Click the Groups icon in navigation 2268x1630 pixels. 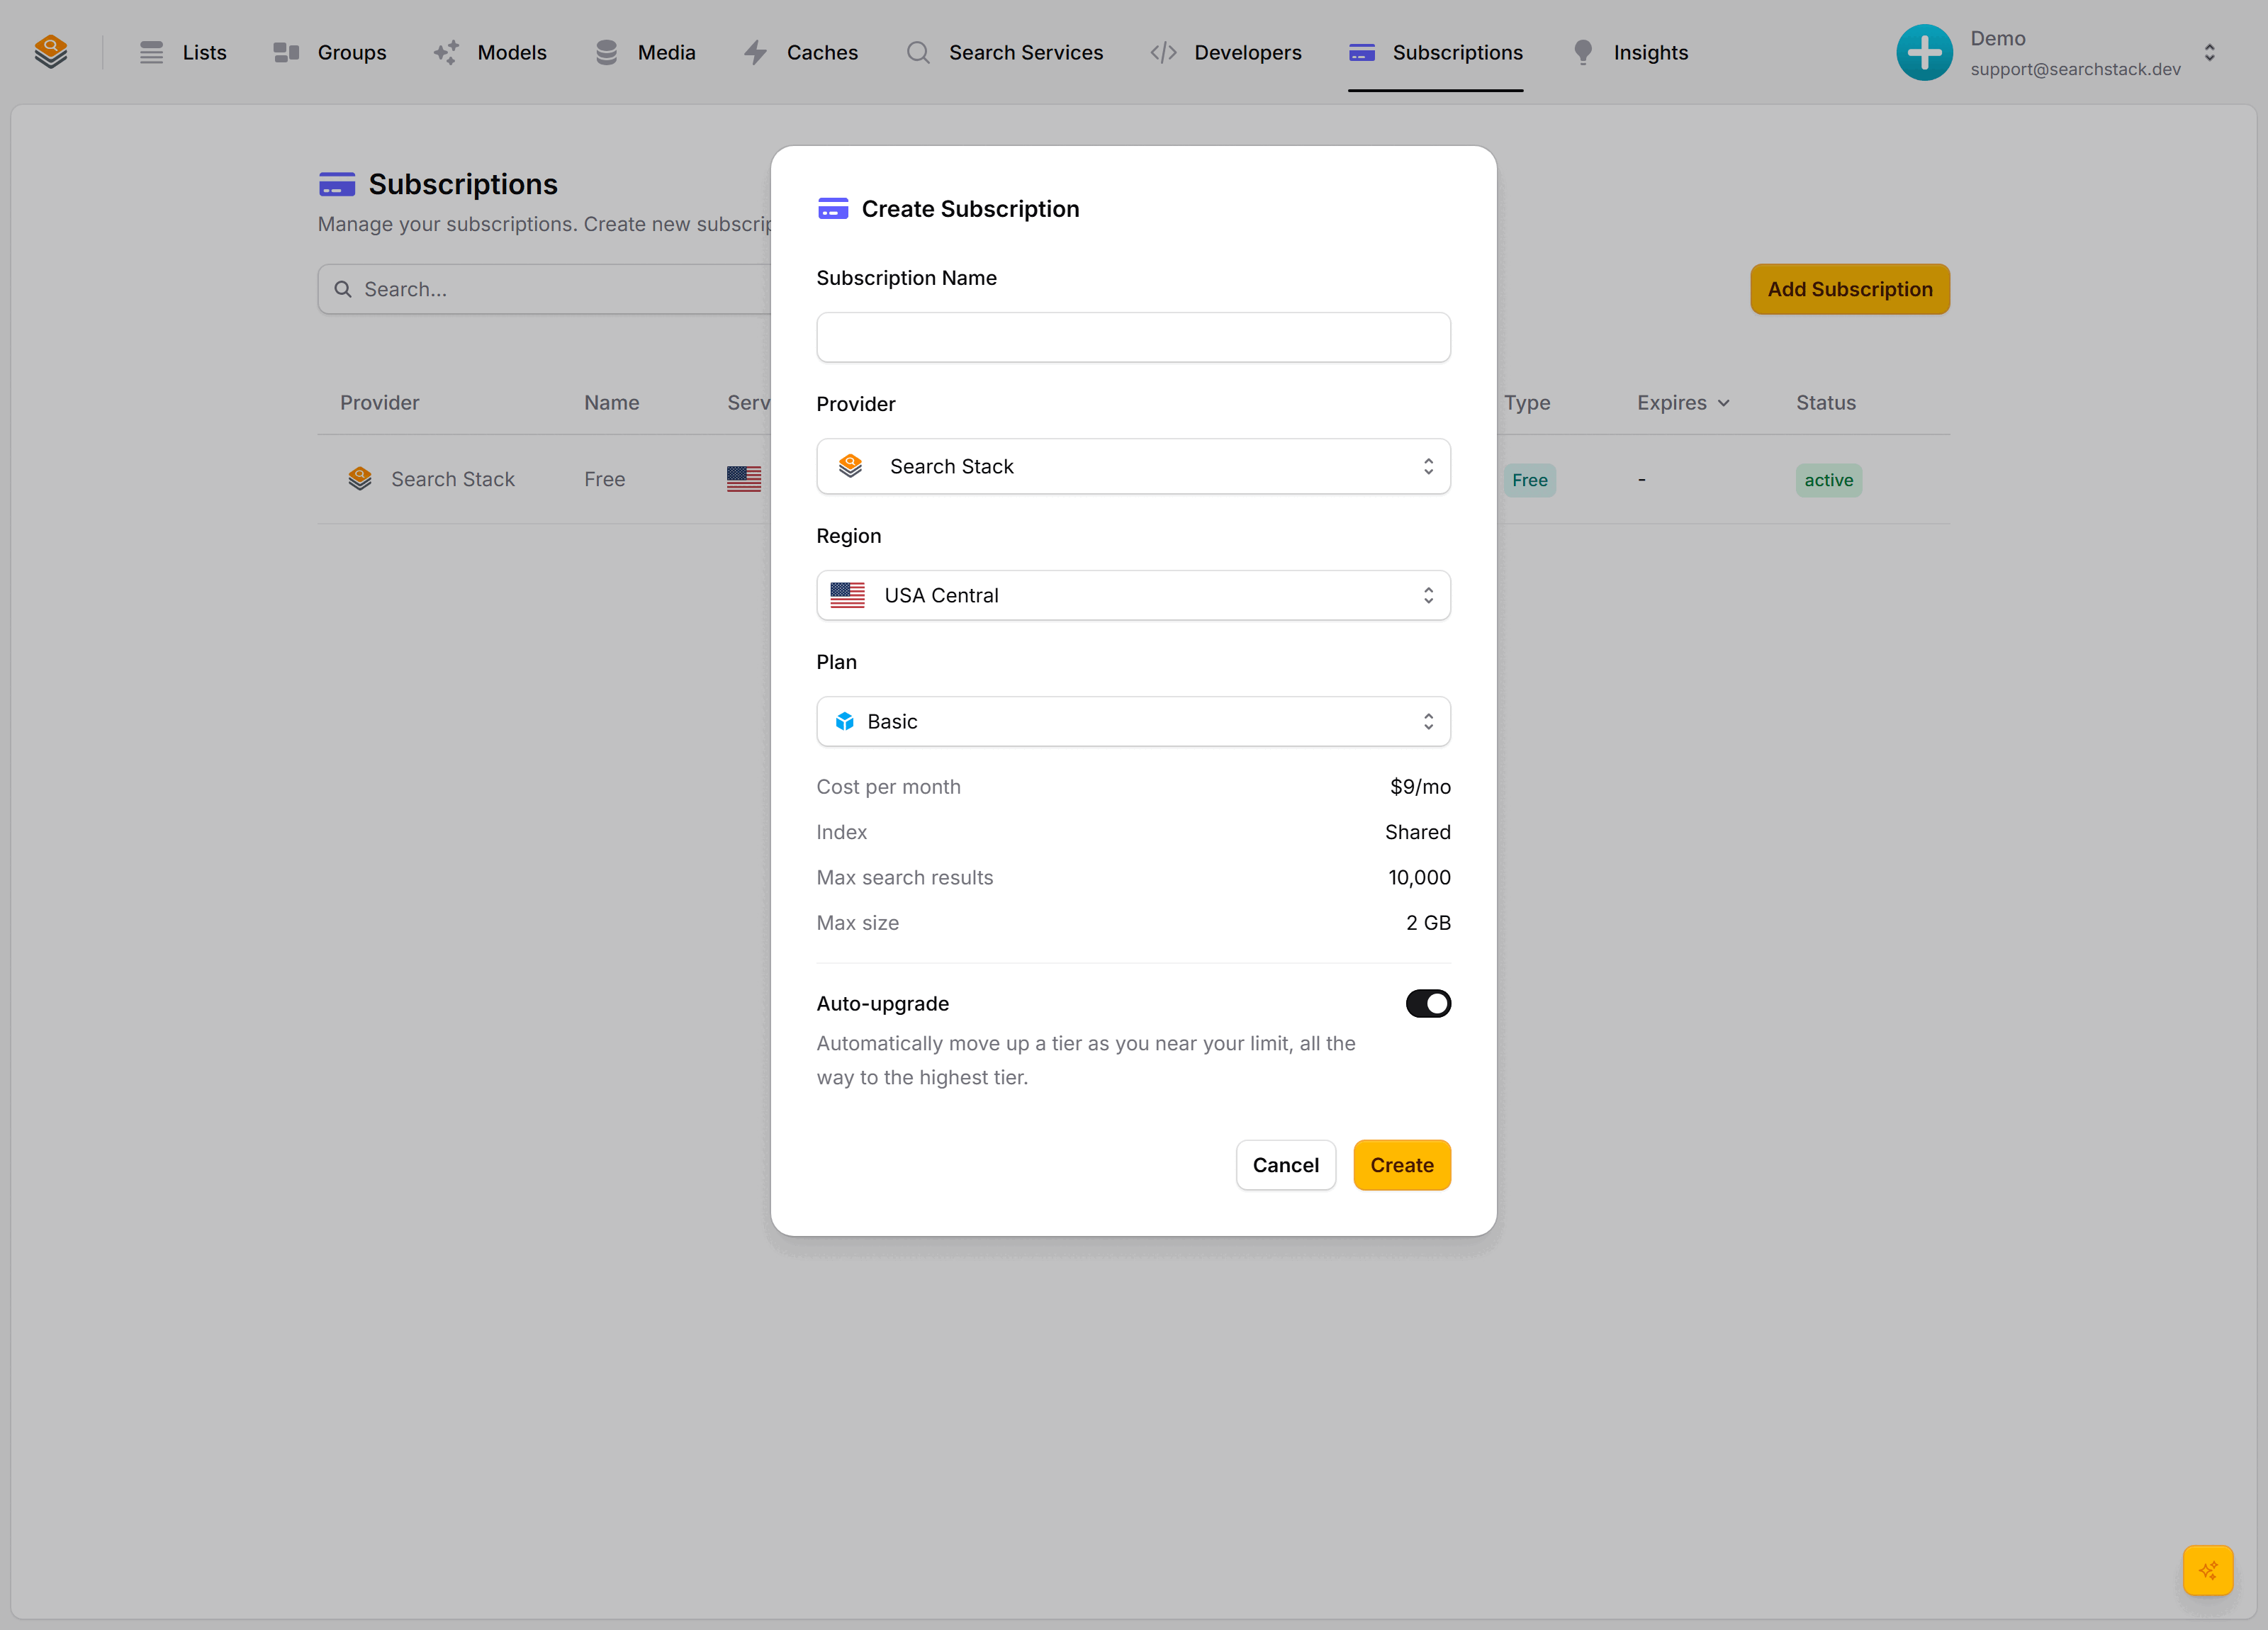(x=286, y=52)
